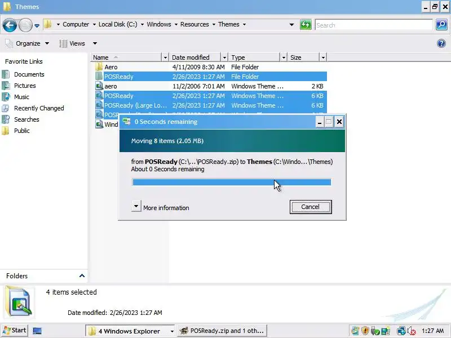This screenshot has width=451, height=338.
Task: Sort by the Type column header
Action: coord(254,57)
